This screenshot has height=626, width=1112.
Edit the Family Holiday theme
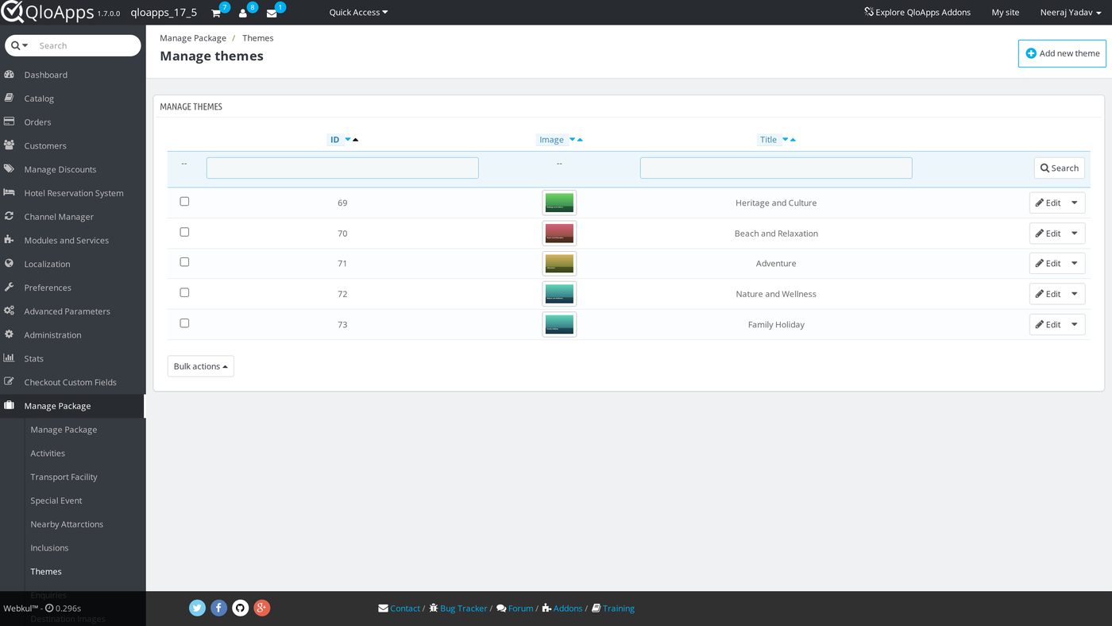click(1048, 324)
